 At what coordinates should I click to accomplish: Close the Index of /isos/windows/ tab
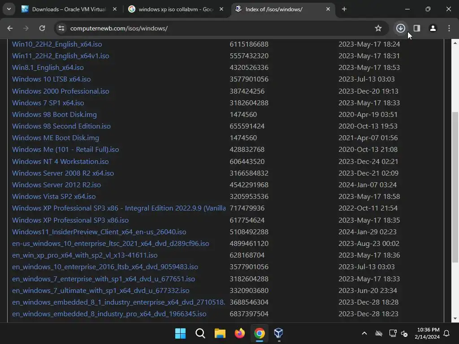(328, 9)
